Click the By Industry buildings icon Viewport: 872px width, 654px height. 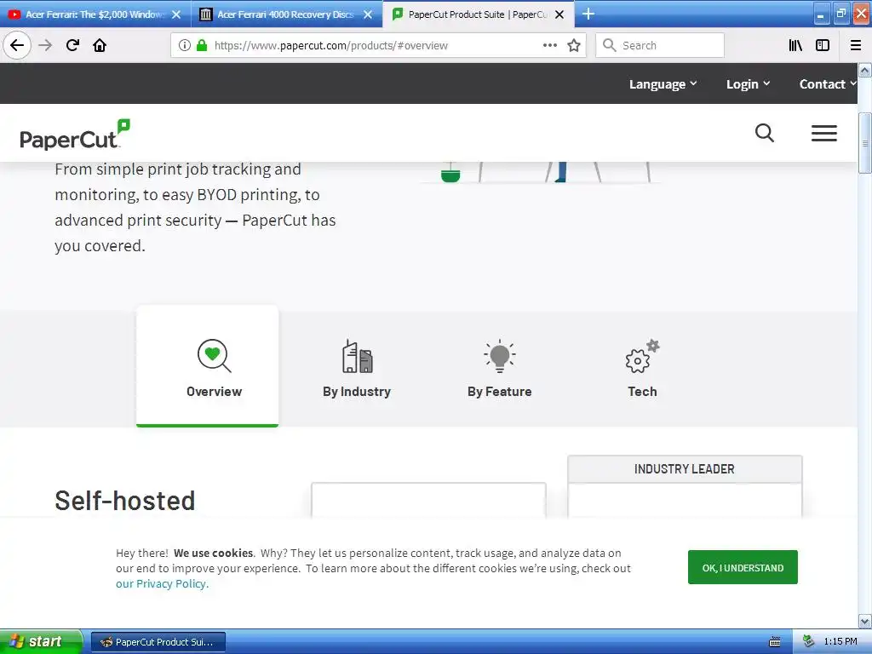coord(357,356)
